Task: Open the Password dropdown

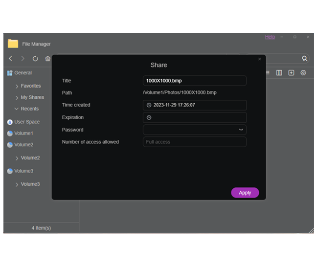Action: (x=241, y=130)
